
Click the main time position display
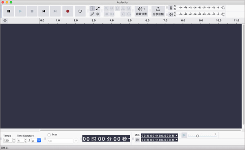pyautogui.click(x=106, y=139)
